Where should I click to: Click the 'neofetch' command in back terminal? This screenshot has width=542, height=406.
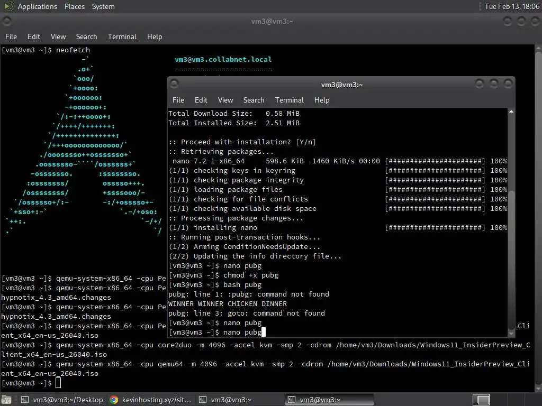point(73,50)
